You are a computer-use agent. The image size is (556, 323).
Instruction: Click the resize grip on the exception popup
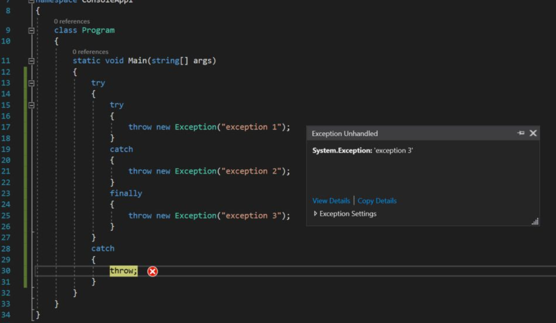coord(536,221)
